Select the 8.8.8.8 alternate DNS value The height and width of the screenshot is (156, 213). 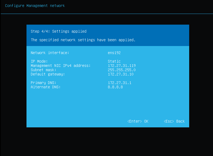pyautogui.click(x=115, y=87)
